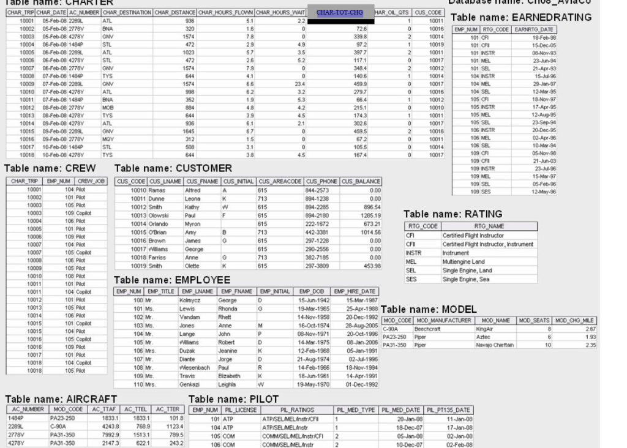Select the AC_TTEL column header
The width and height of the screenshot is (627, 448).
135,409
